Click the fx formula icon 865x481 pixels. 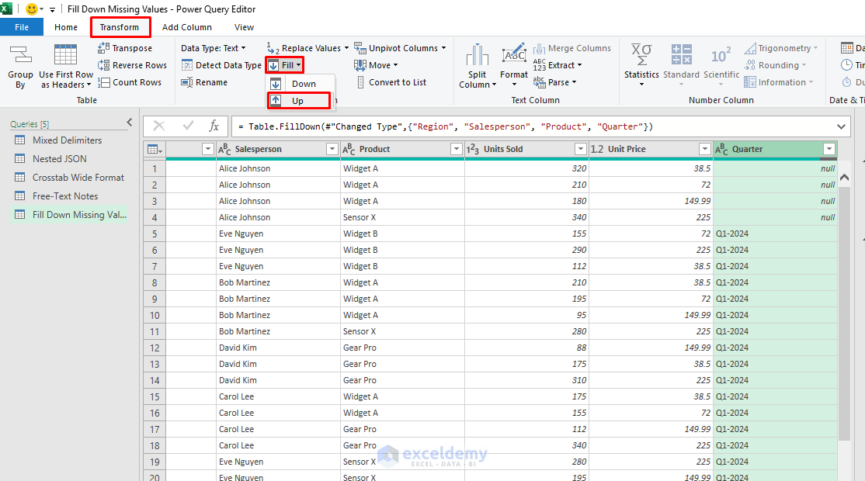tap(214, 126)
